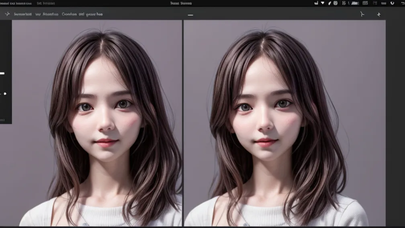405x228 pixels.
Task: Open the second menu item in the top-left bar
Action: point(46,3)
